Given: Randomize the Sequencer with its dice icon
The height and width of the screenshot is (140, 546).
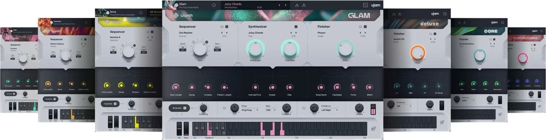Looking at the screenshot, I should 226,26.
